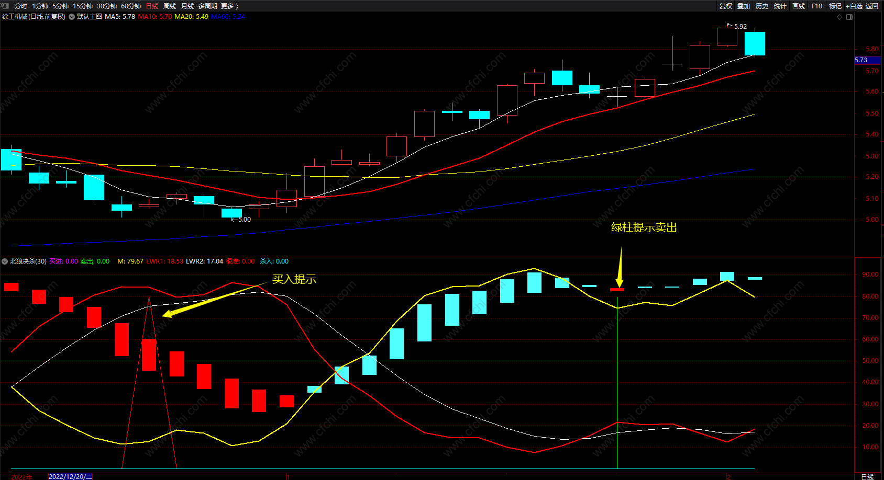Click the 标记 mark button
The width and height of the screenshot is (884, 480).
[x=835, y=6]
